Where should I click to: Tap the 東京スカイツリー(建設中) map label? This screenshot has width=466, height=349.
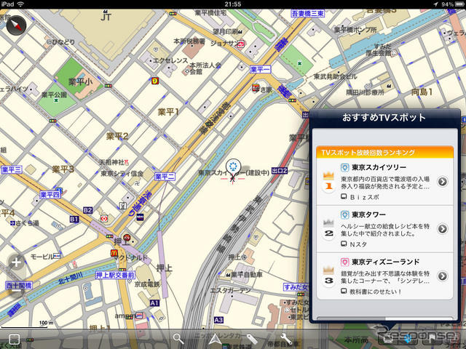(234, 172)
